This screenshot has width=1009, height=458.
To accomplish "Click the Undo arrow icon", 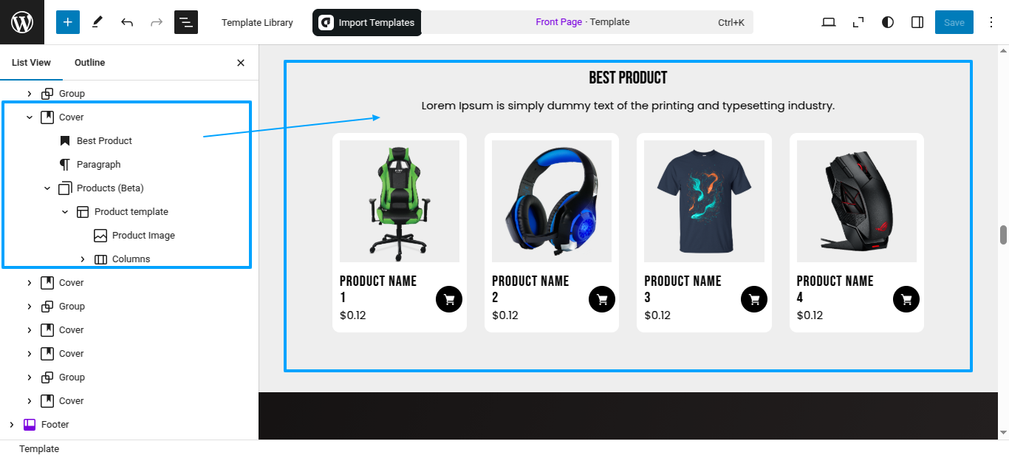I will [127, 22].
